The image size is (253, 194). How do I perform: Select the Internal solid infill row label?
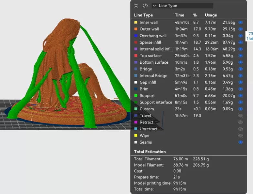[156, 49]
